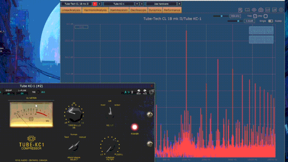Toggle the Single/Sweep switch

[271, 21]
